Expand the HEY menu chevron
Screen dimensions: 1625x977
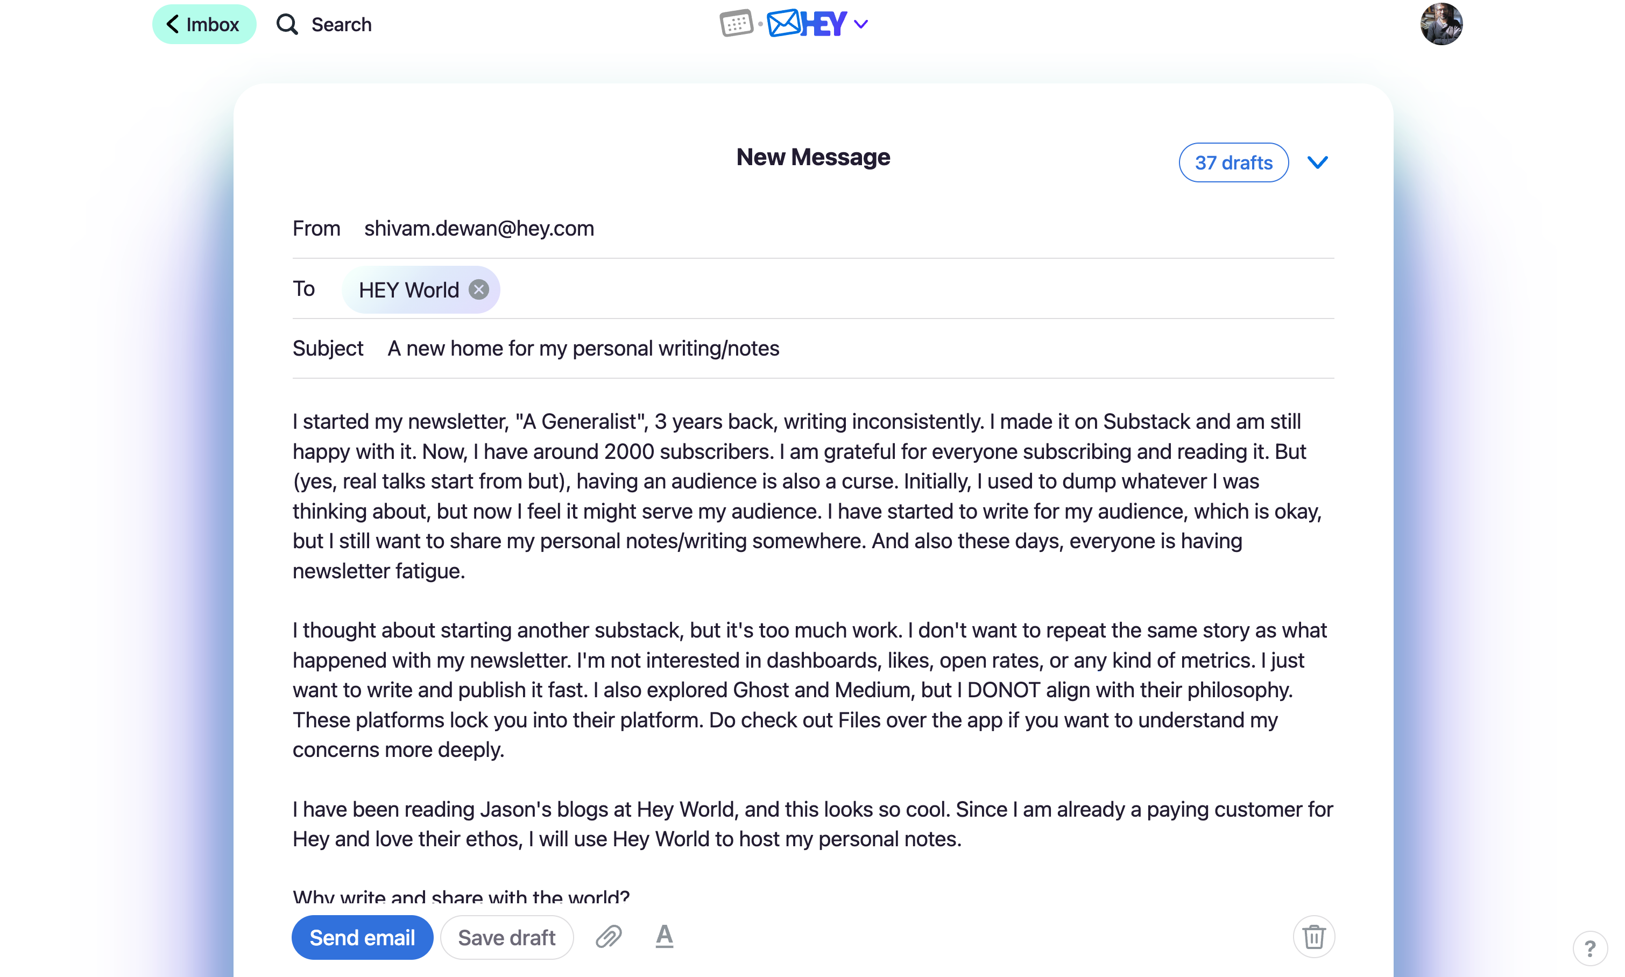pos(860,25)
